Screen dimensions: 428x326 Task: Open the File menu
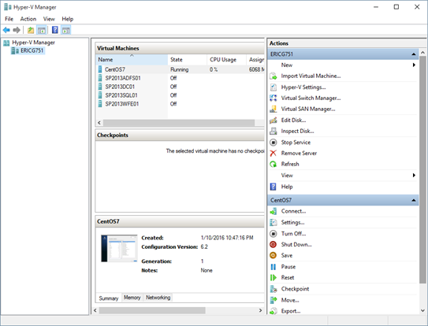(9, 19)
